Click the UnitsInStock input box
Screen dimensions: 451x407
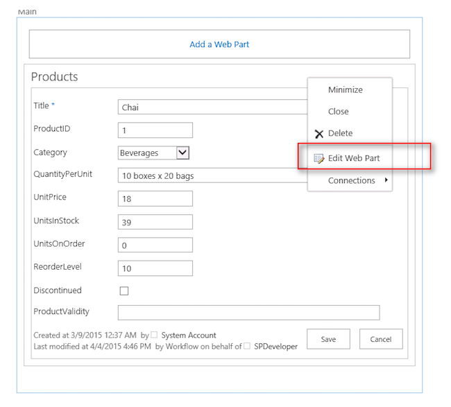tap(155, 222)
